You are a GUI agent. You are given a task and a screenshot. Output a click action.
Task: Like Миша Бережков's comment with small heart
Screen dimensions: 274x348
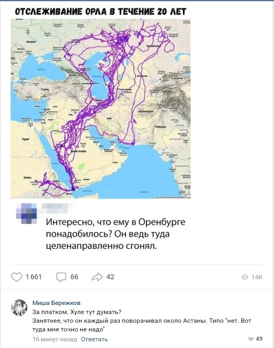pos(251,339)
